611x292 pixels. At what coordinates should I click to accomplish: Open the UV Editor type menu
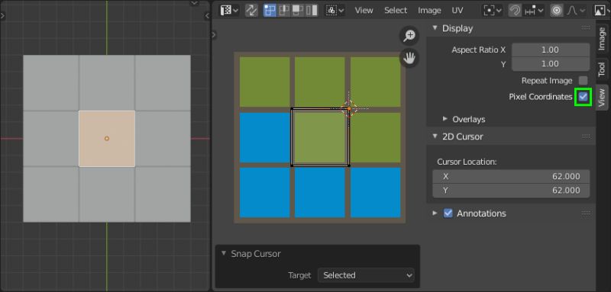pyautogui.click(x=230, y=11)
